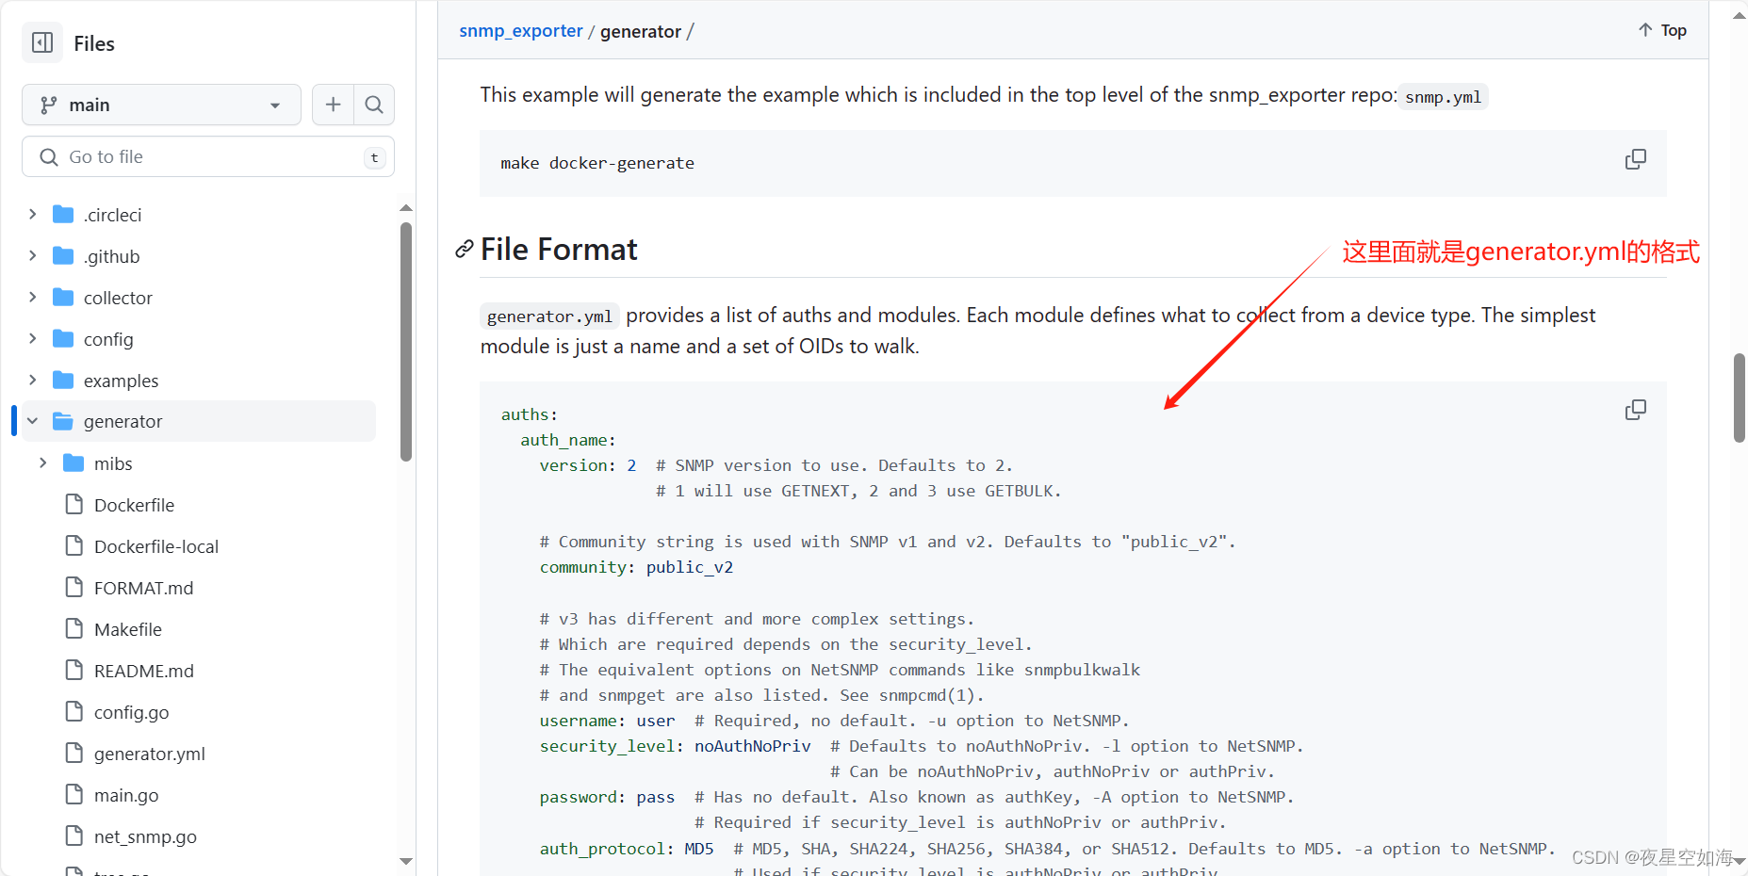
Task: Click the add file plus icon
Action: (333, 105)
